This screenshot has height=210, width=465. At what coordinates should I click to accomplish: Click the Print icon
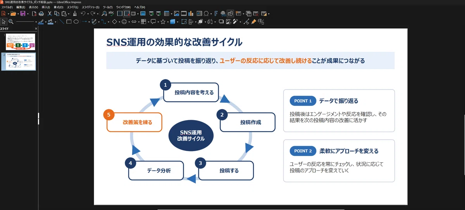(x=41, y=14)
